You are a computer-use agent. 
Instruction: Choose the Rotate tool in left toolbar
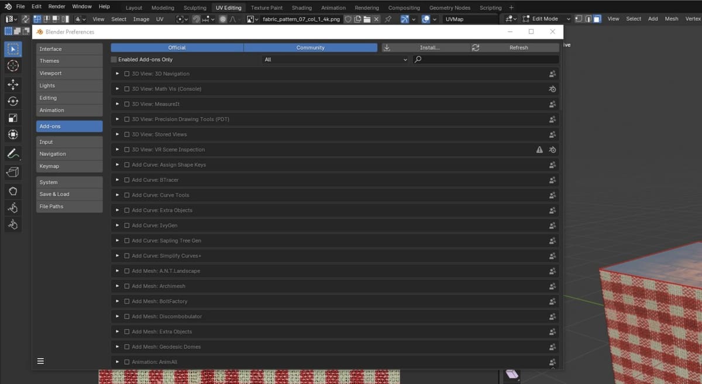pyautogui.click(x=13, y=101)
